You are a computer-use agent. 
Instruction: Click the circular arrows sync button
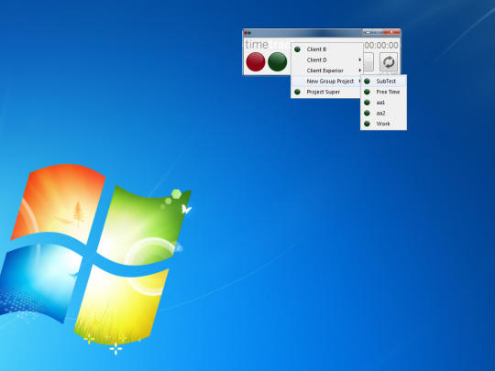pos(389,62)
